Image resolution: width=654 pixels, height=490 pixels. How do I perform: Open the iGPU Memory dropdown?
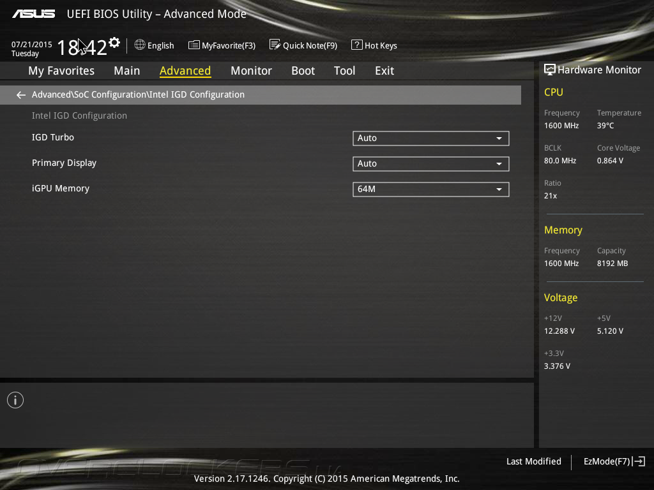(x=431, y=189)
